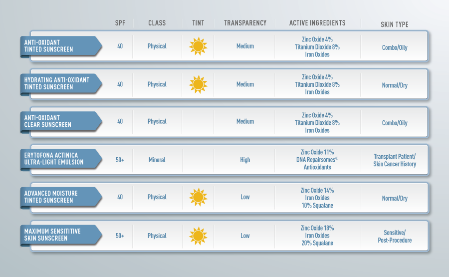Click SPF 40 in Hydrating Anti-Oxidant Tinted row

point(120,84)
